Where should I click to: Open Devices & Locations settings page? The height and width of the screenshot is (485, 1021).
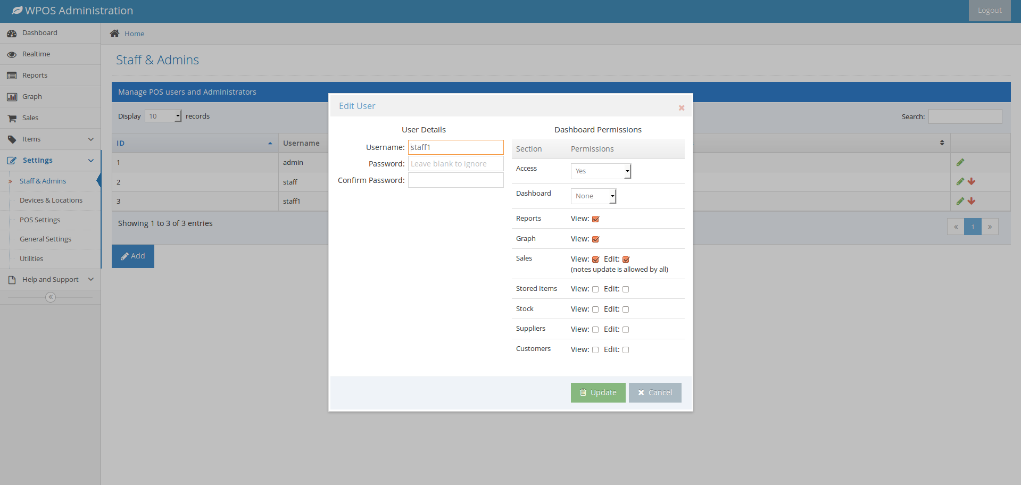pyautogui.click(x=51, y=200)
